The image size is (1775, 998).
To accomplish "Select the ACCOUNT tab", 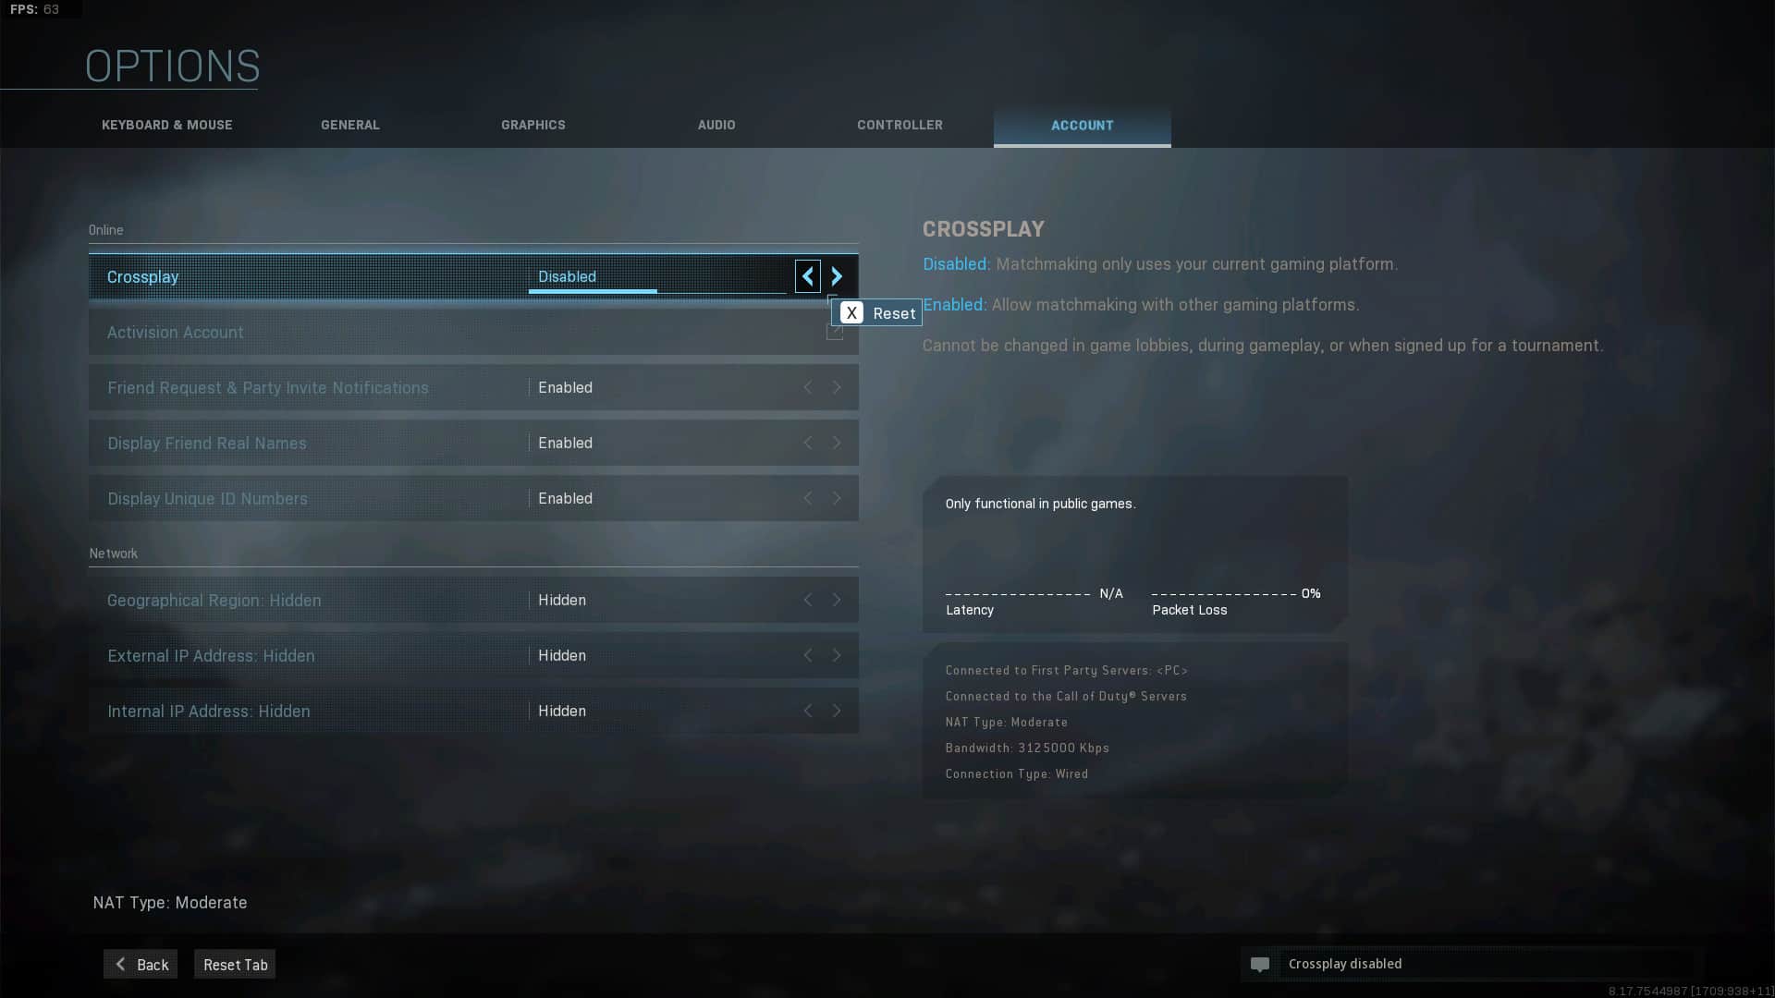I will 1083,125.
